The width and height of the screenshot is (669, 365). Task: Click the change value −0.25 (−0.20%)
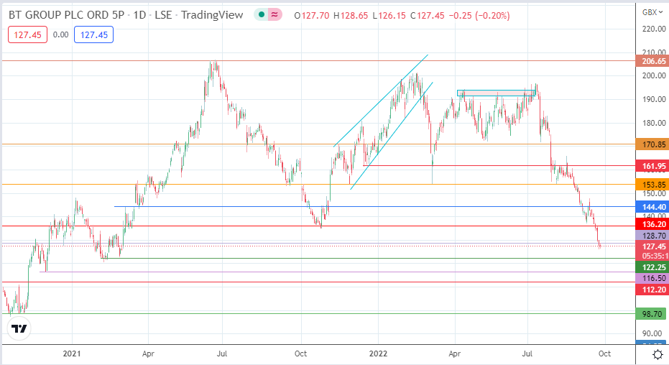click(x=479, y=15)
